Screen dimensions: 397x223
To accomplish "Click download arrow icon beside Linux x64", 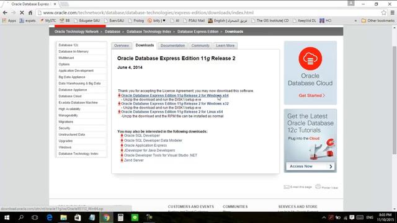I will point(119,111).
